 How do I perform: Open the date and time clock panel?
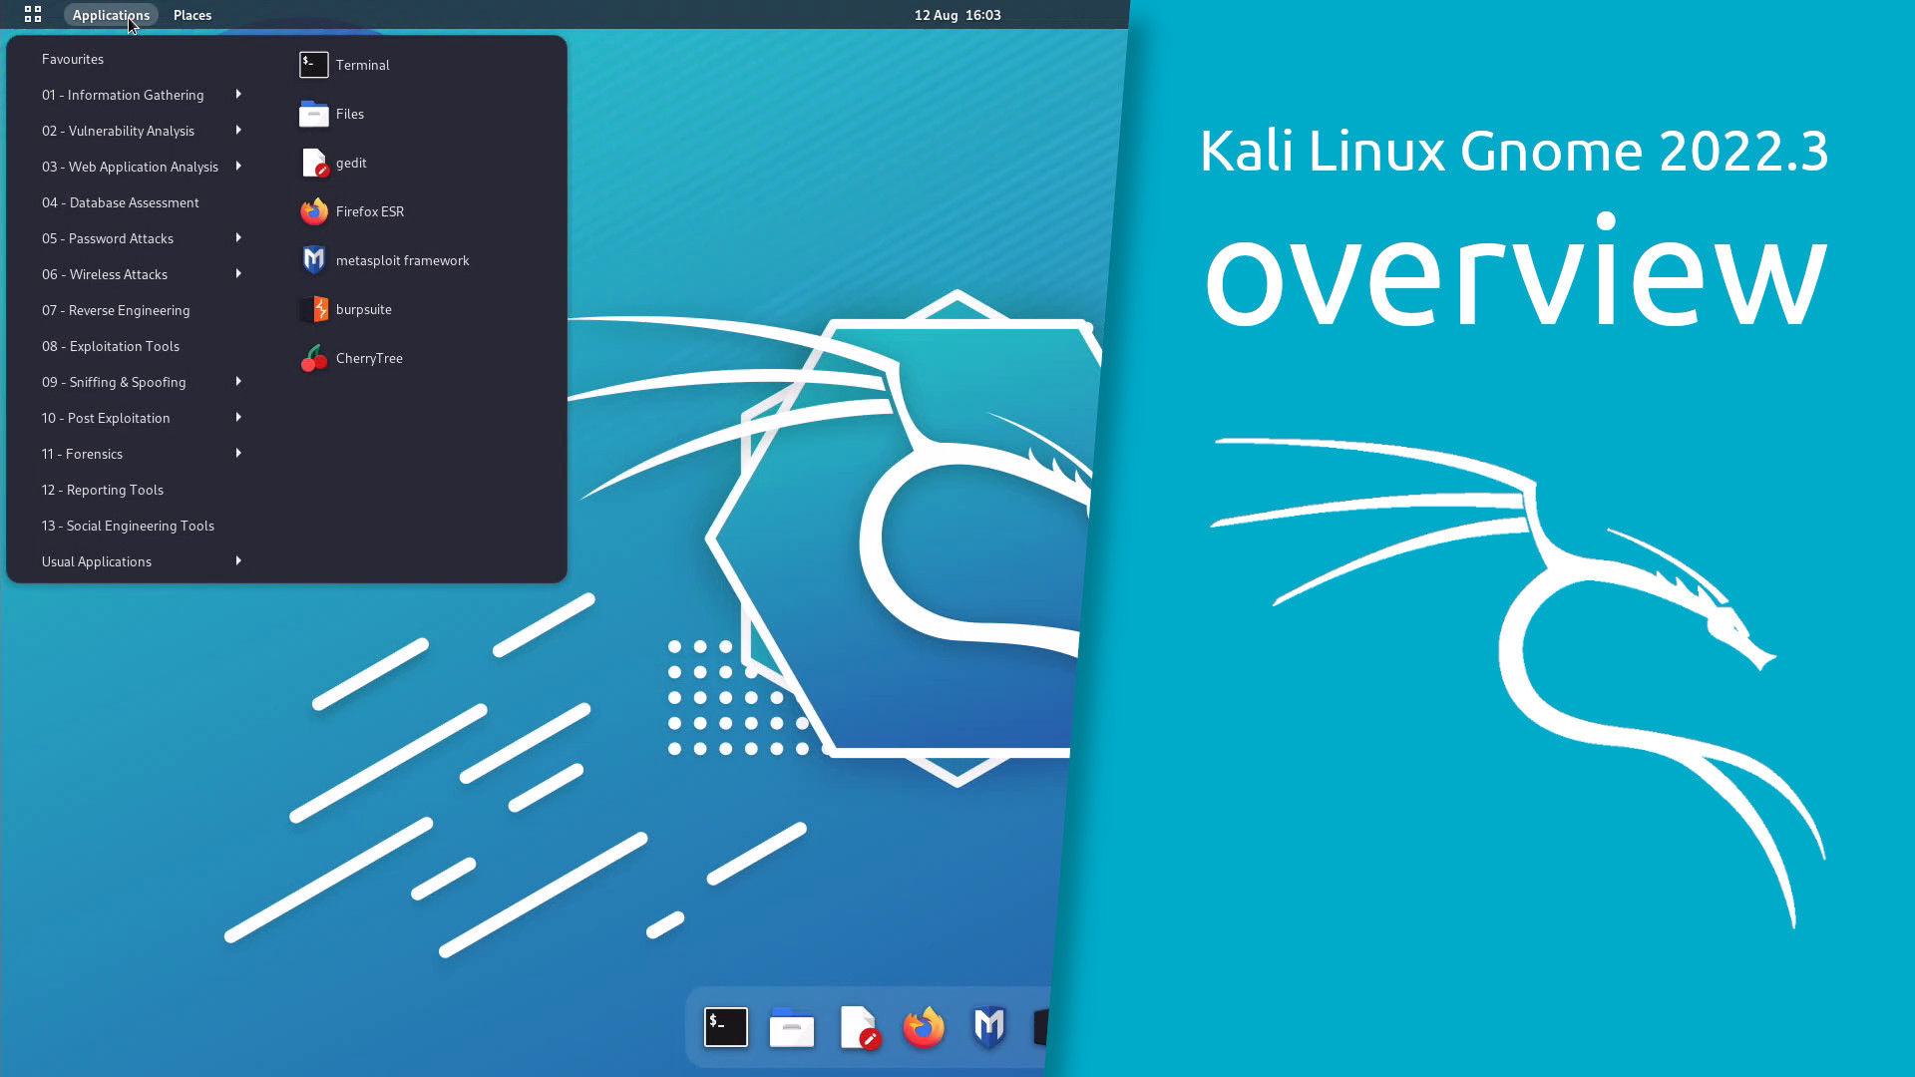coord(957,15)
